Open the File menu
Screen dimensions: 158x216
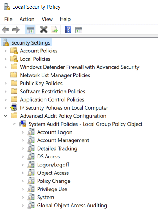click(8, 19)
